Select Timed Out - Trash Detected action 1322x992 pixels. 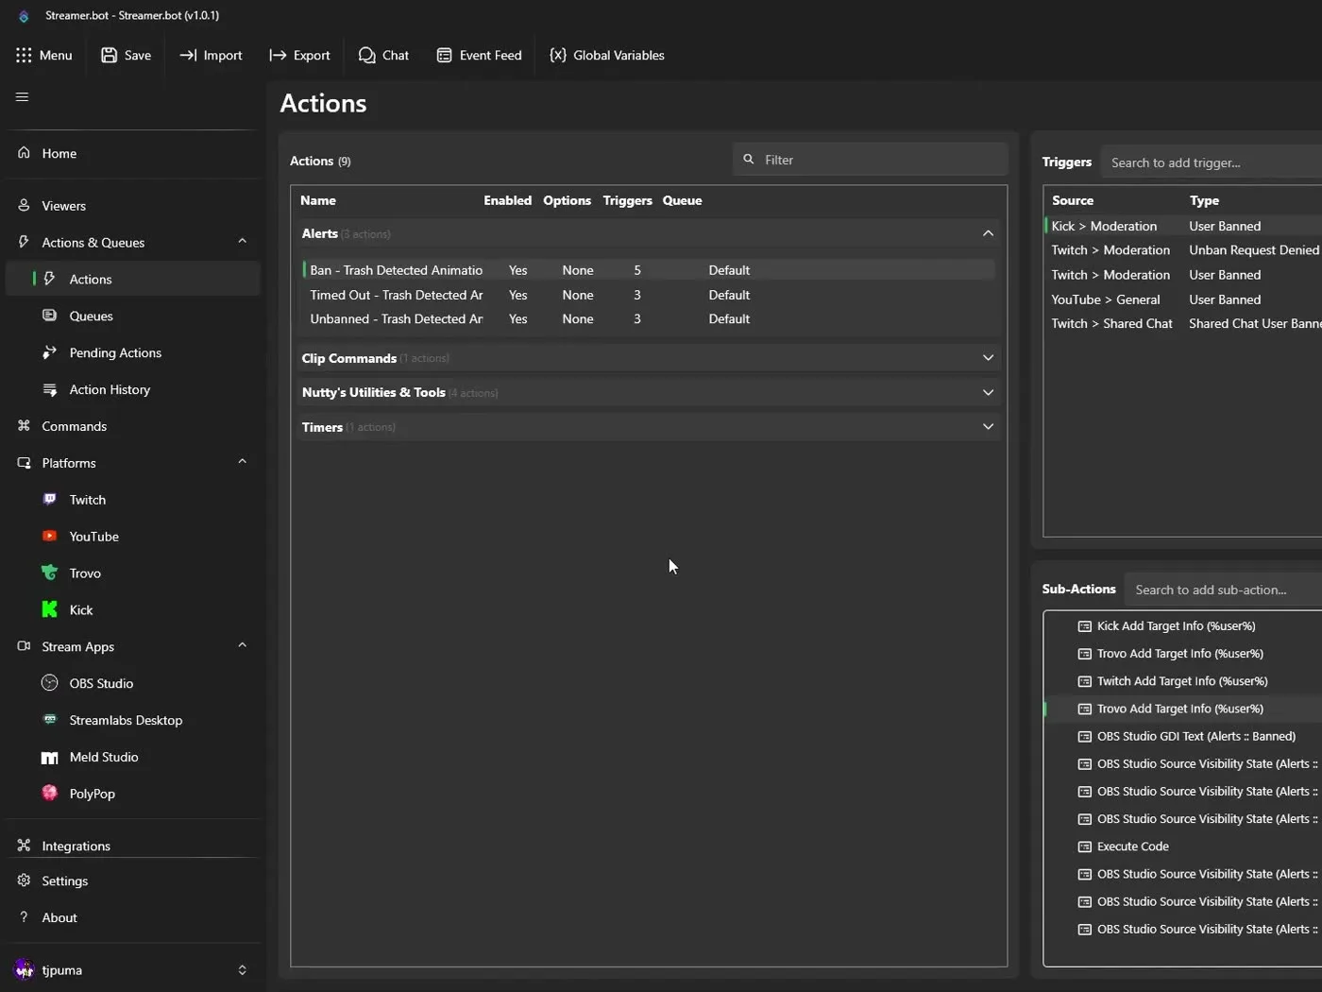coord(649,295)
